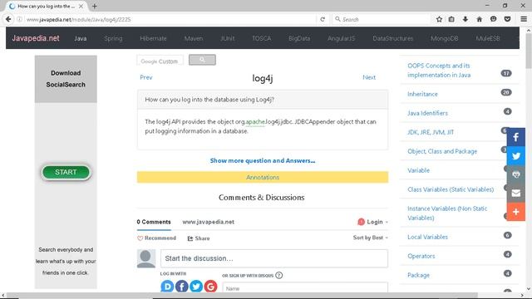Go to the Next question link
Screen dimensions: 532x299
[369, 77]
